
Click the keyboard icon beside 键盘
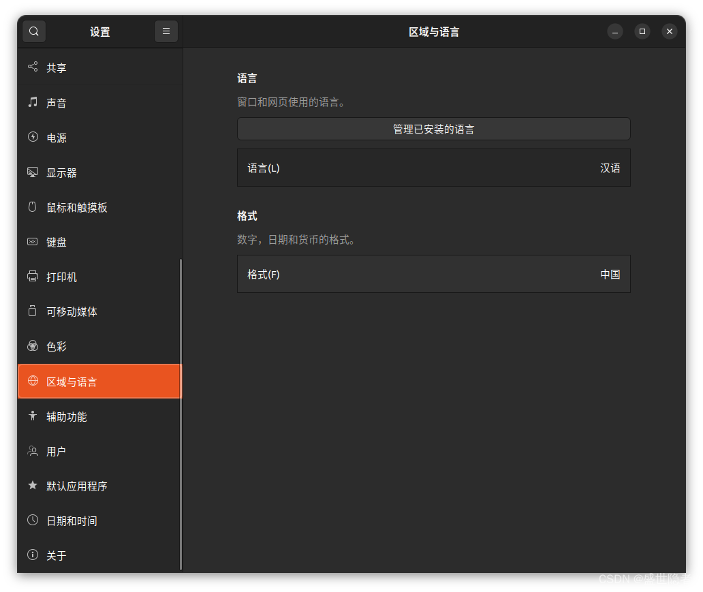33,242
